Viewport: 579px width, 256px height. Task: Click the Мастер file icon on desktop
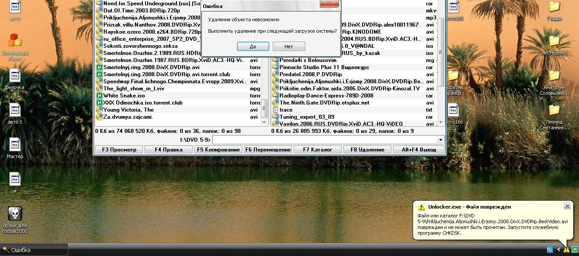point(15,145)
